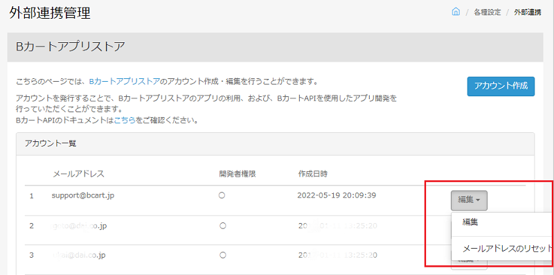Click the 開発者権限 column header
This screenshot has height=275, width=554.
coord(237,174)
